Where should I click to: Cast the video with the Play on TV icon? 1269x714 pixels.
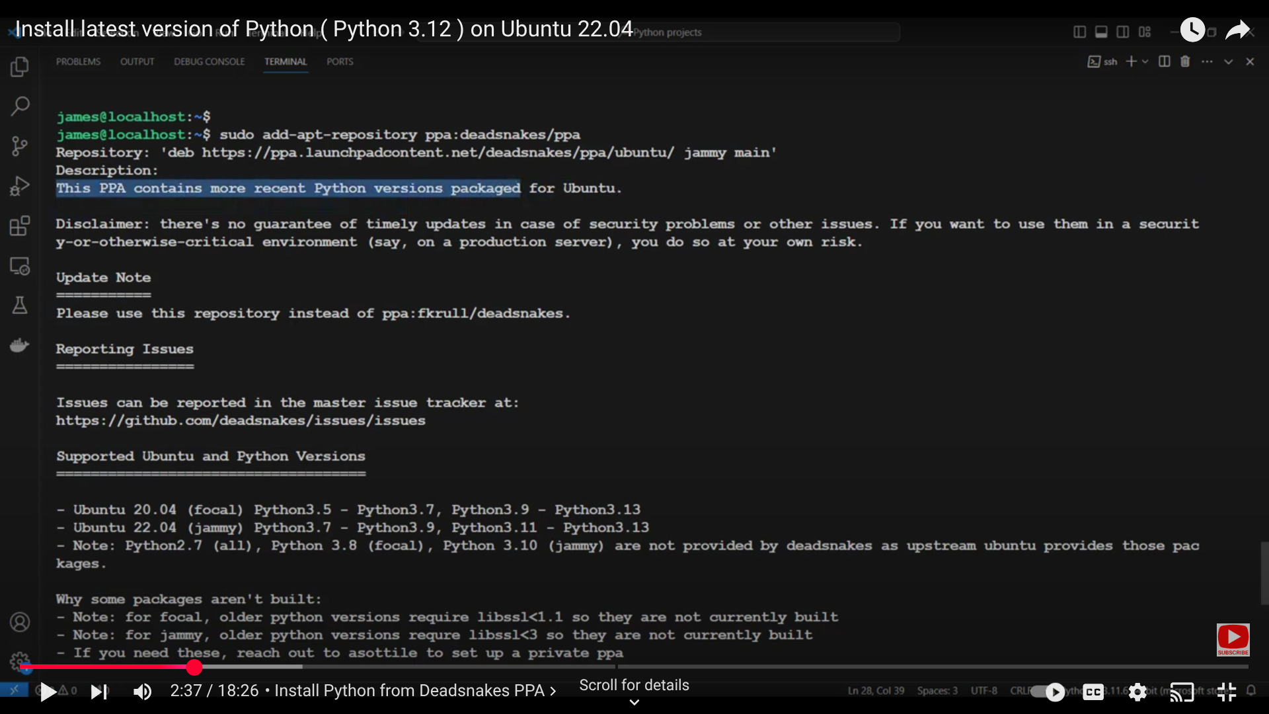point(1182,692)
